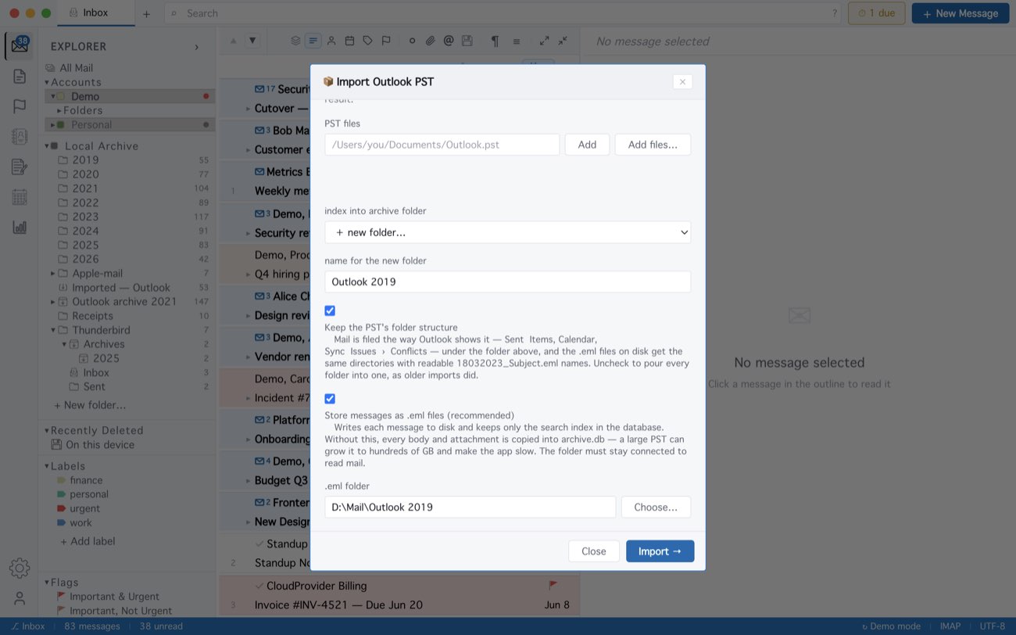Click the help question mark in search bar
The image size is (1016, 635).
[x=834, y=13]
